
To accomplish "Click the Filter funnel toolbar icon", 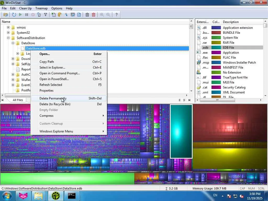I will click(x=46, y=15).
